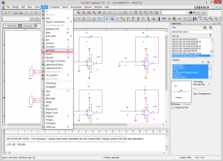The height and width of the screenshot is (161, 223).
Task: Choose Wire from the Place menu
Action: click(57, 33)
